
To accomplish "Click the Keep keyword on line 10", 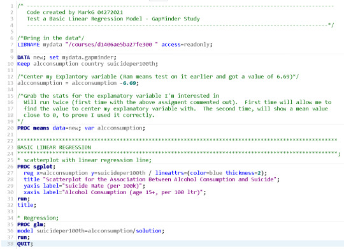I will (24, 64).
